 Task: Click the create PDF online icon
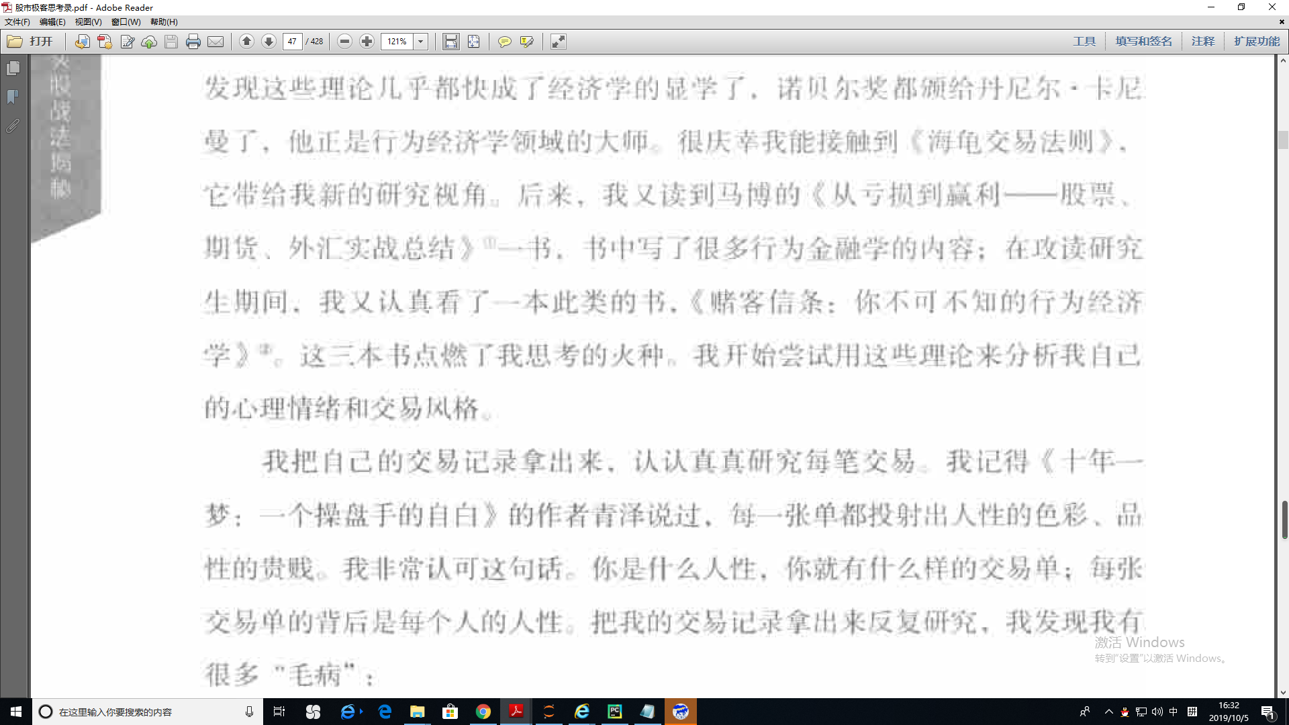click(x=104, y=42)
